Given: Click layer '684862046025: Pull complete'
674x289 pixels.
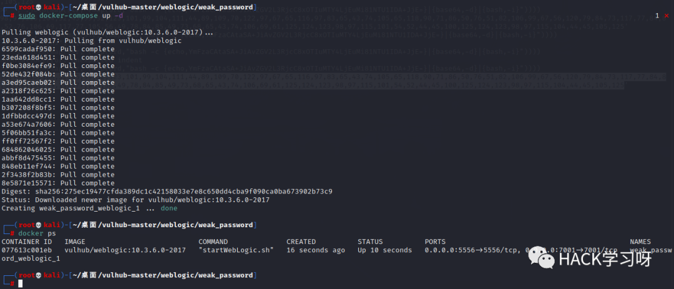Looking at the screenshot, I should [x=58, y=150].
